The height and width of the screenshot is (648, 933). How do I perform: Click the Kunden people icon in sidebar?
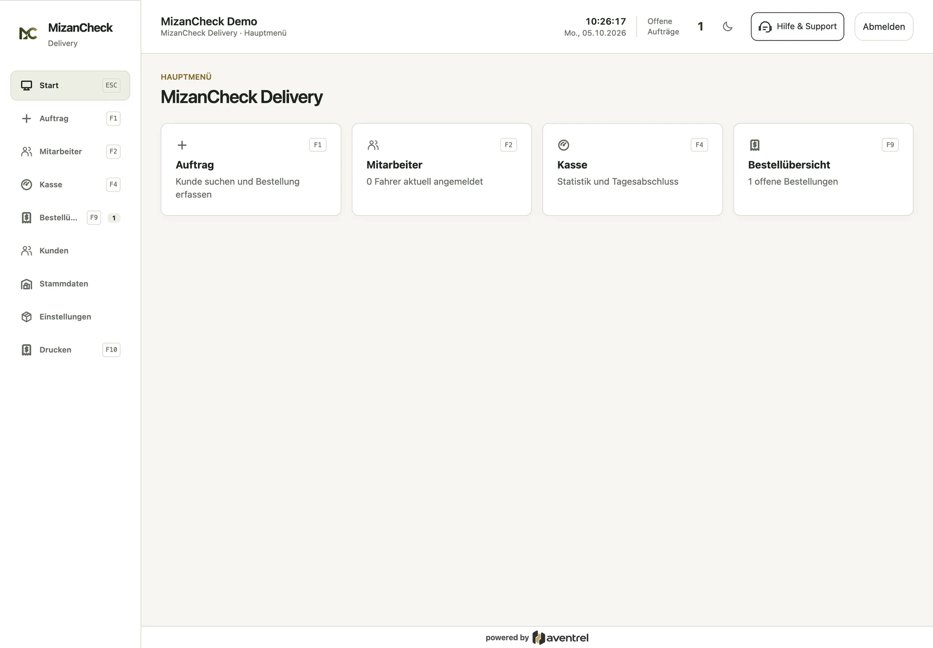click(x=26, y=251)
